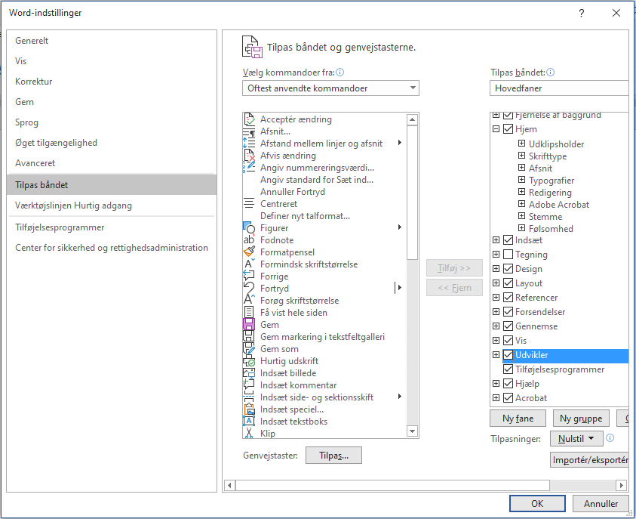Select the Fodnote ab icon
Screen dimensions: 636x519
coord(249,240)
